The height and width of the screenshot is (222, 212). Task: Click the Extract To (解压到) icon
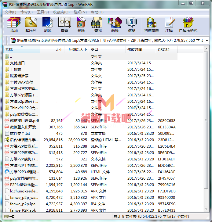pos(31,22)
